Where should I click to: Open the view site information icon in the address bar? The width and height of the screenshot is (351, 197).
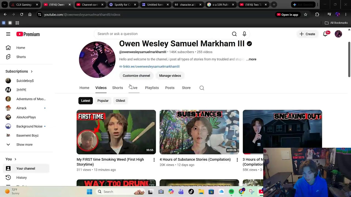(39, 15)
